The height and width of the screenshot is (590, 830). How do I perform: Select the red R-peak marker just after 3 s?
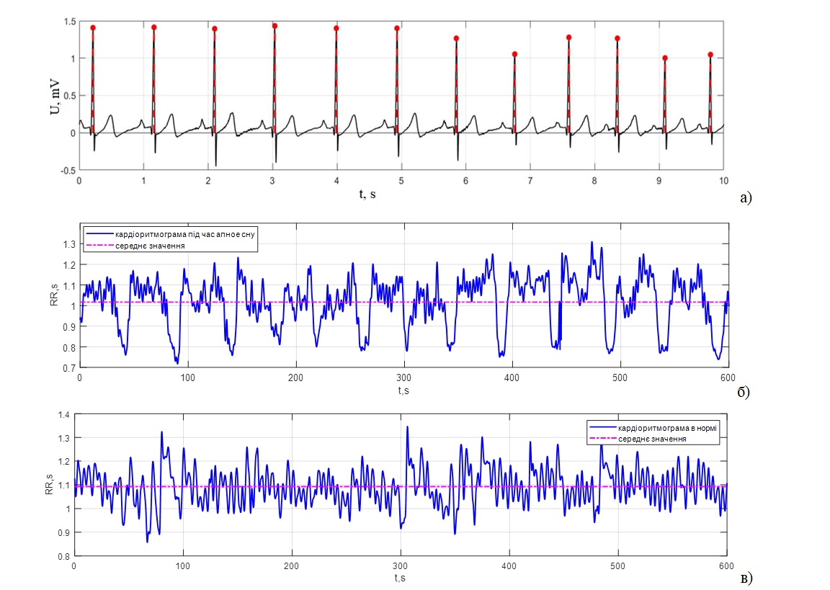coord(275,26)
